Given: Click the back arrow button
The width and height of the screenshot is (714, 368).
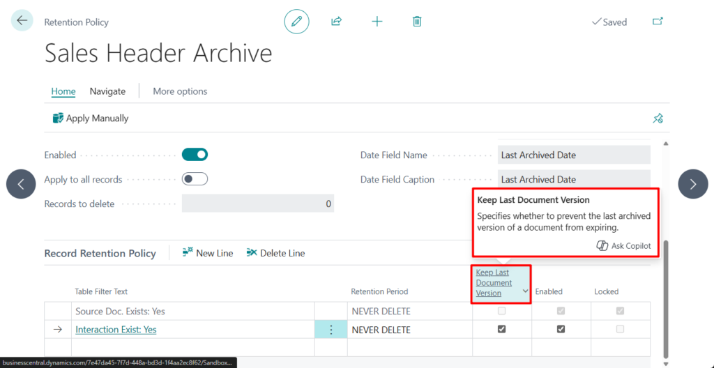Looking at the screenshot, I should tap(22, 21).
